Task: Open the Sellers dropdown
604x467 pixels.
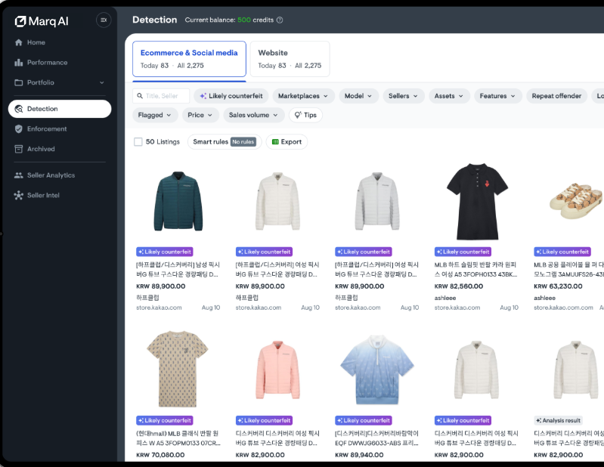Action: click(404, 96)
